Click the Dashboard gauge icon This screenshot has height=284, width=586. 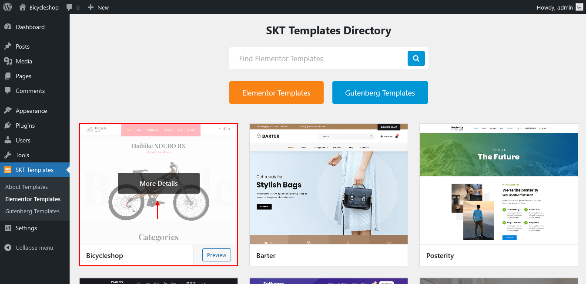click(8, 27)
